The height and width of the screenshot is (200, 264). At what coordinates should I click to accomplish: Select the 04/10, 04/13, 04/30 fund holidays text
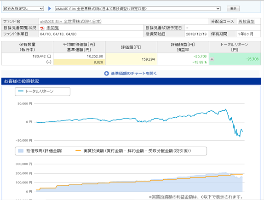click(x=58, y=34)
